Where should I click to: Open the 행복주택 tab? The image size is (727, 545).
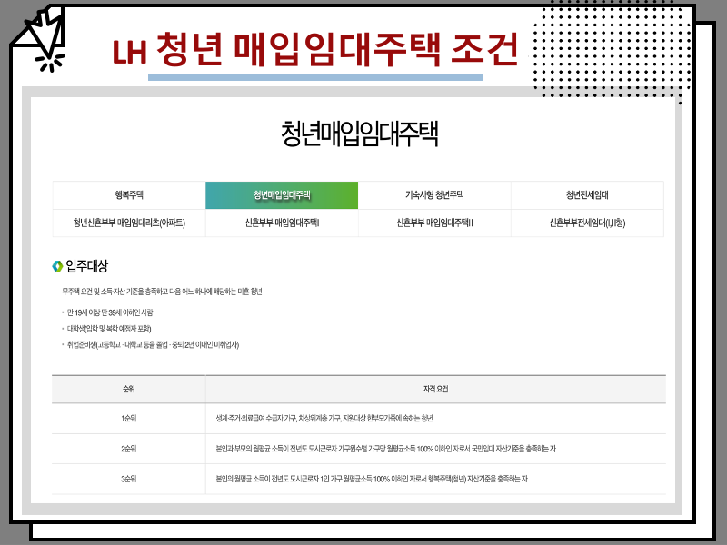129,195
